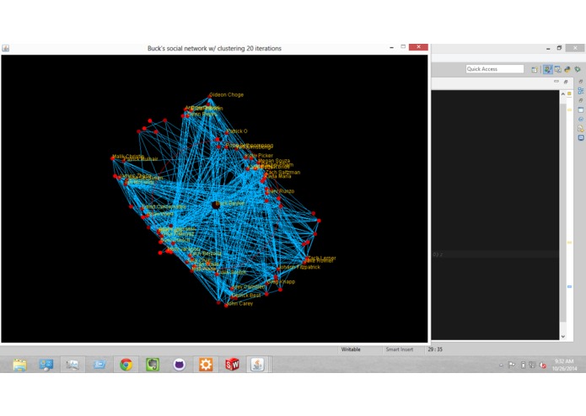This screenshot has width=586, height=416.
Task: Restore the top minimized view stack in Eclipse
Action: [x=580, y=82]
